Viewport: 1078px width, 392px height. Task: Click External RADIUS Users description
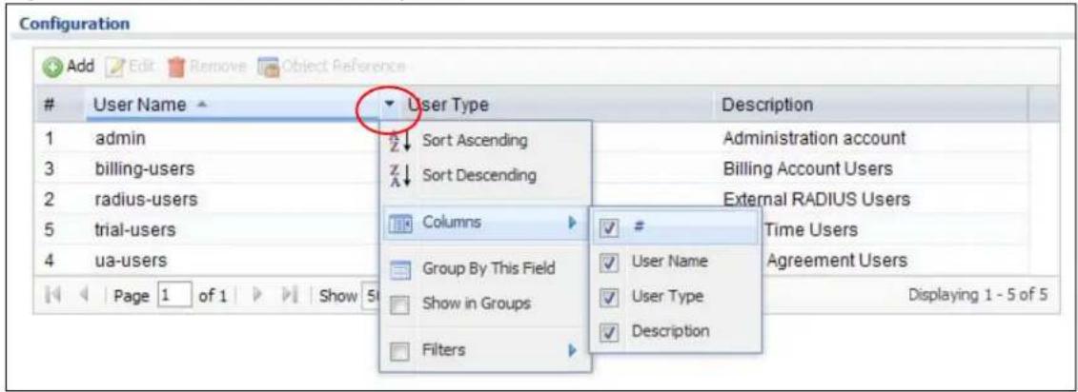[816, 199]
